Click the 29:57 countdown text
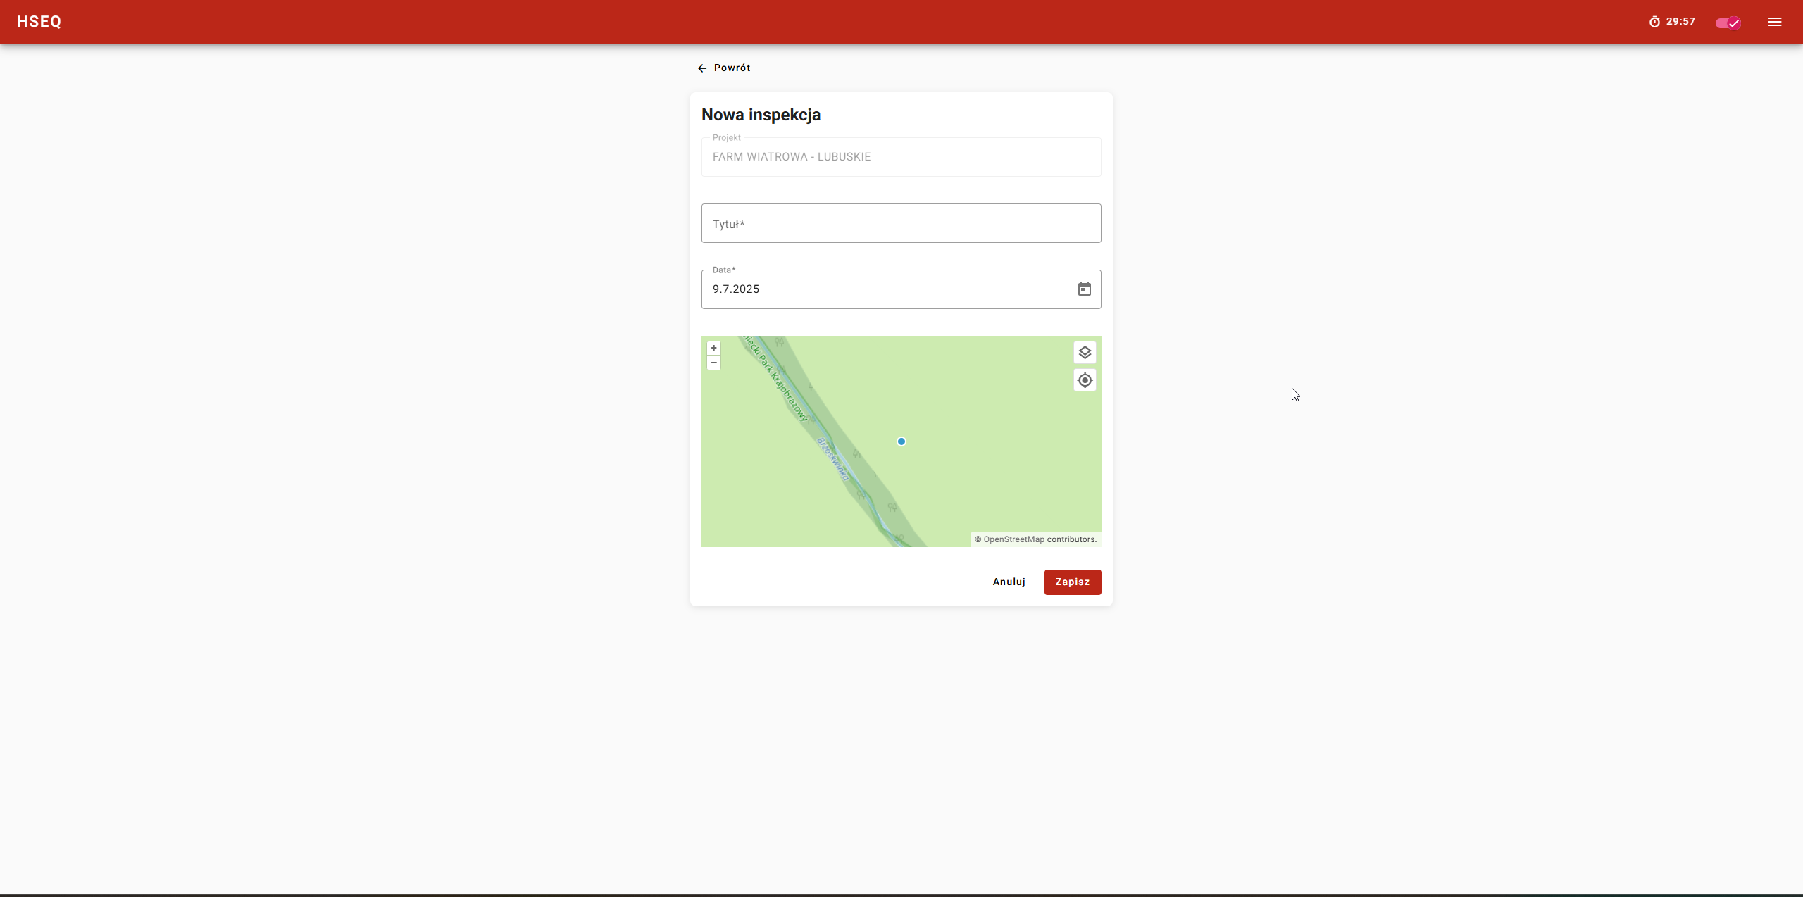 (x=1680, y=22)
